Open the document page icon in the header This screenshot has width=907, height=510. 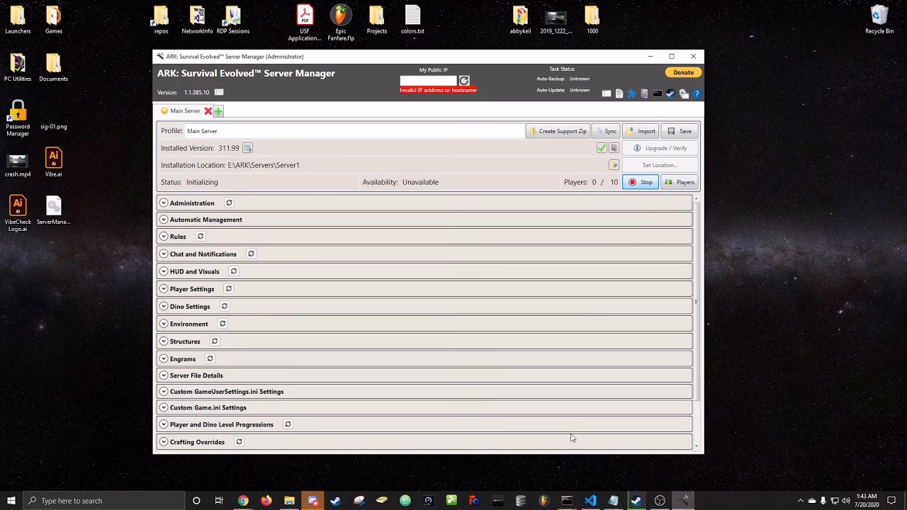(x=619, y=93)
